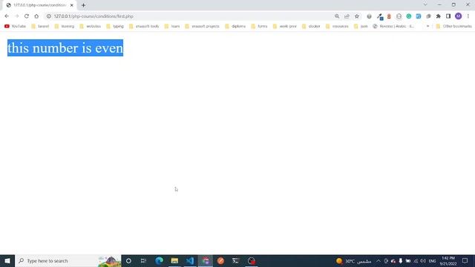Open the Chrome profile avatar
Viewport: 475px width, 267px height.
tap(459, 16)
